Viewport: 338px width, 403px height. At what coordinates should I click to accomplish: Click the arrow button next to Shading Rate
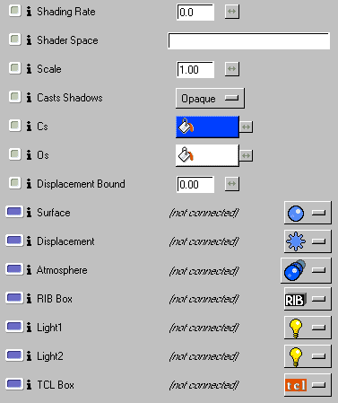point(232,12)
